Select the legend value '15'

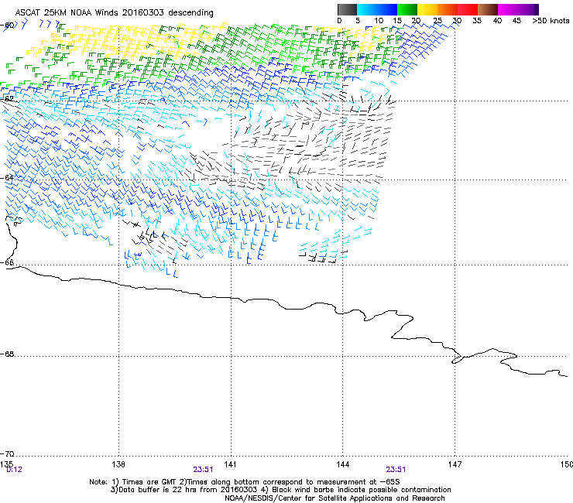pyautogui.click(x=397, y=21)
